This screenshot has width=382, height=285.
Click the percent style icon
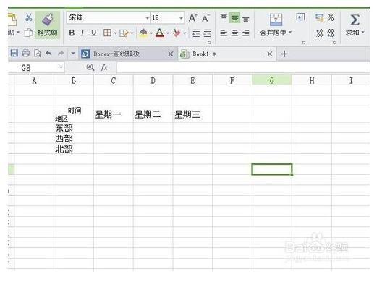pos(331,17)
